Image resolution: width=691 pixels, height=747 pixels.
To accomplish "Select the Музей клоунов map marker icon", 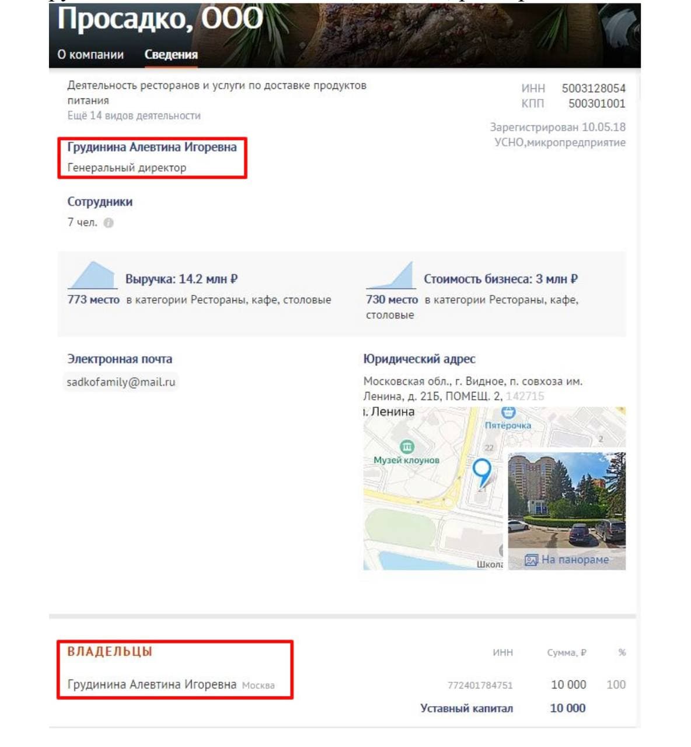I will click(x=407, y=447).
